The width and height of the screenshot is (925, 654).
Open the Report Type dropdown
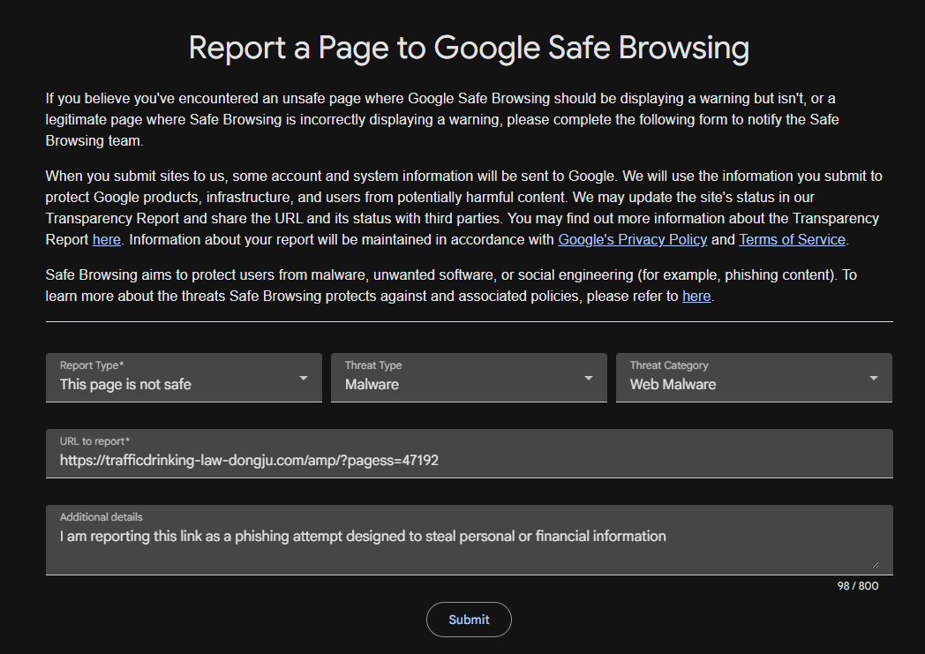(x=184, y=378)
